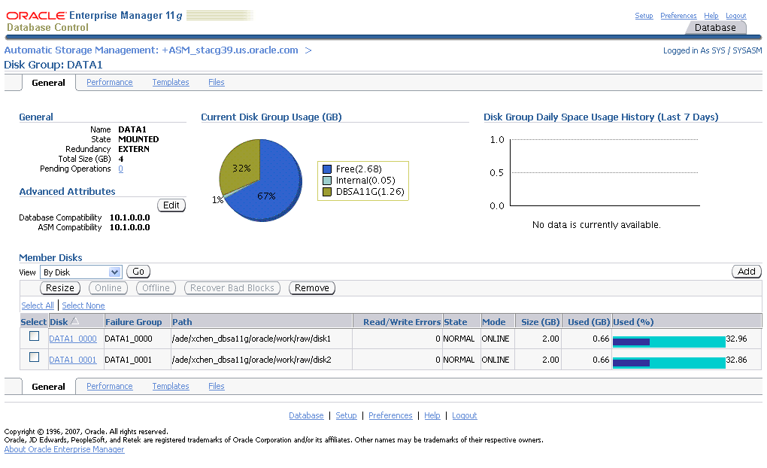Click the Select All link

point(38,305)
